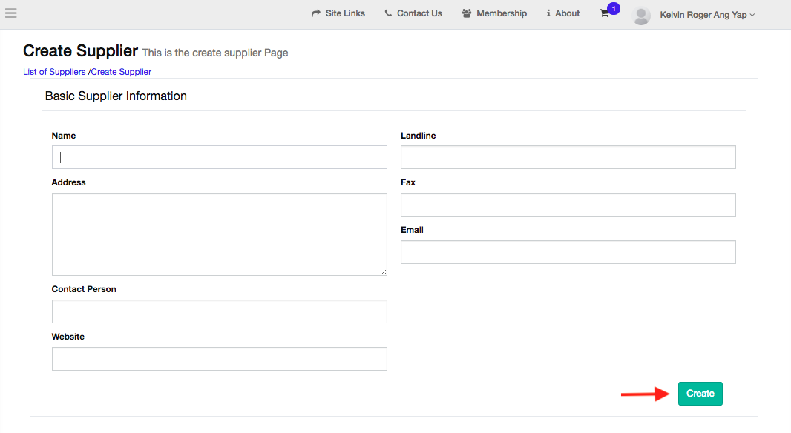Open the hamburger sidebar menu
The width and height of the screenshot is (791, 433).
pos(11,13)
